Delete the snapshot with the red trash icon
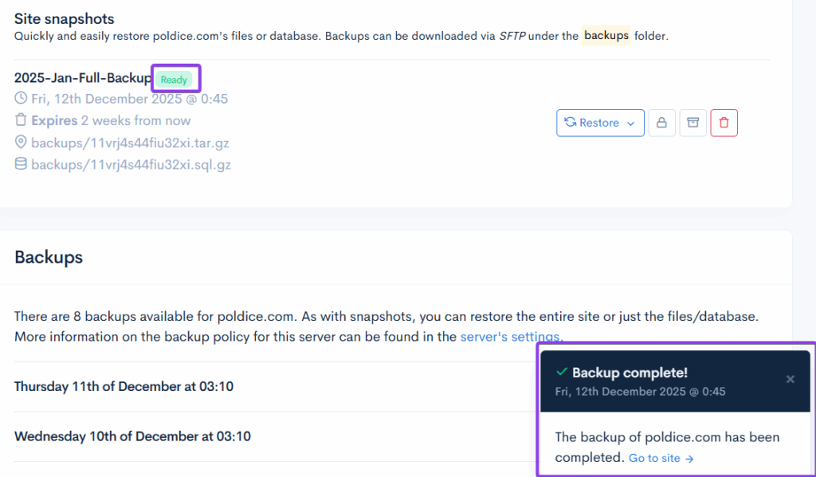This screenshot has width=816, height=477. (724, 123)
